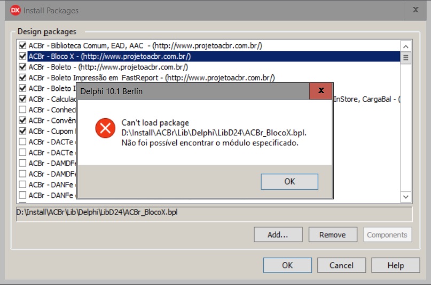Uncheck the ACBr - Bloco X package
The width and height of the screenshot is (431, 286).
(22, 56)
